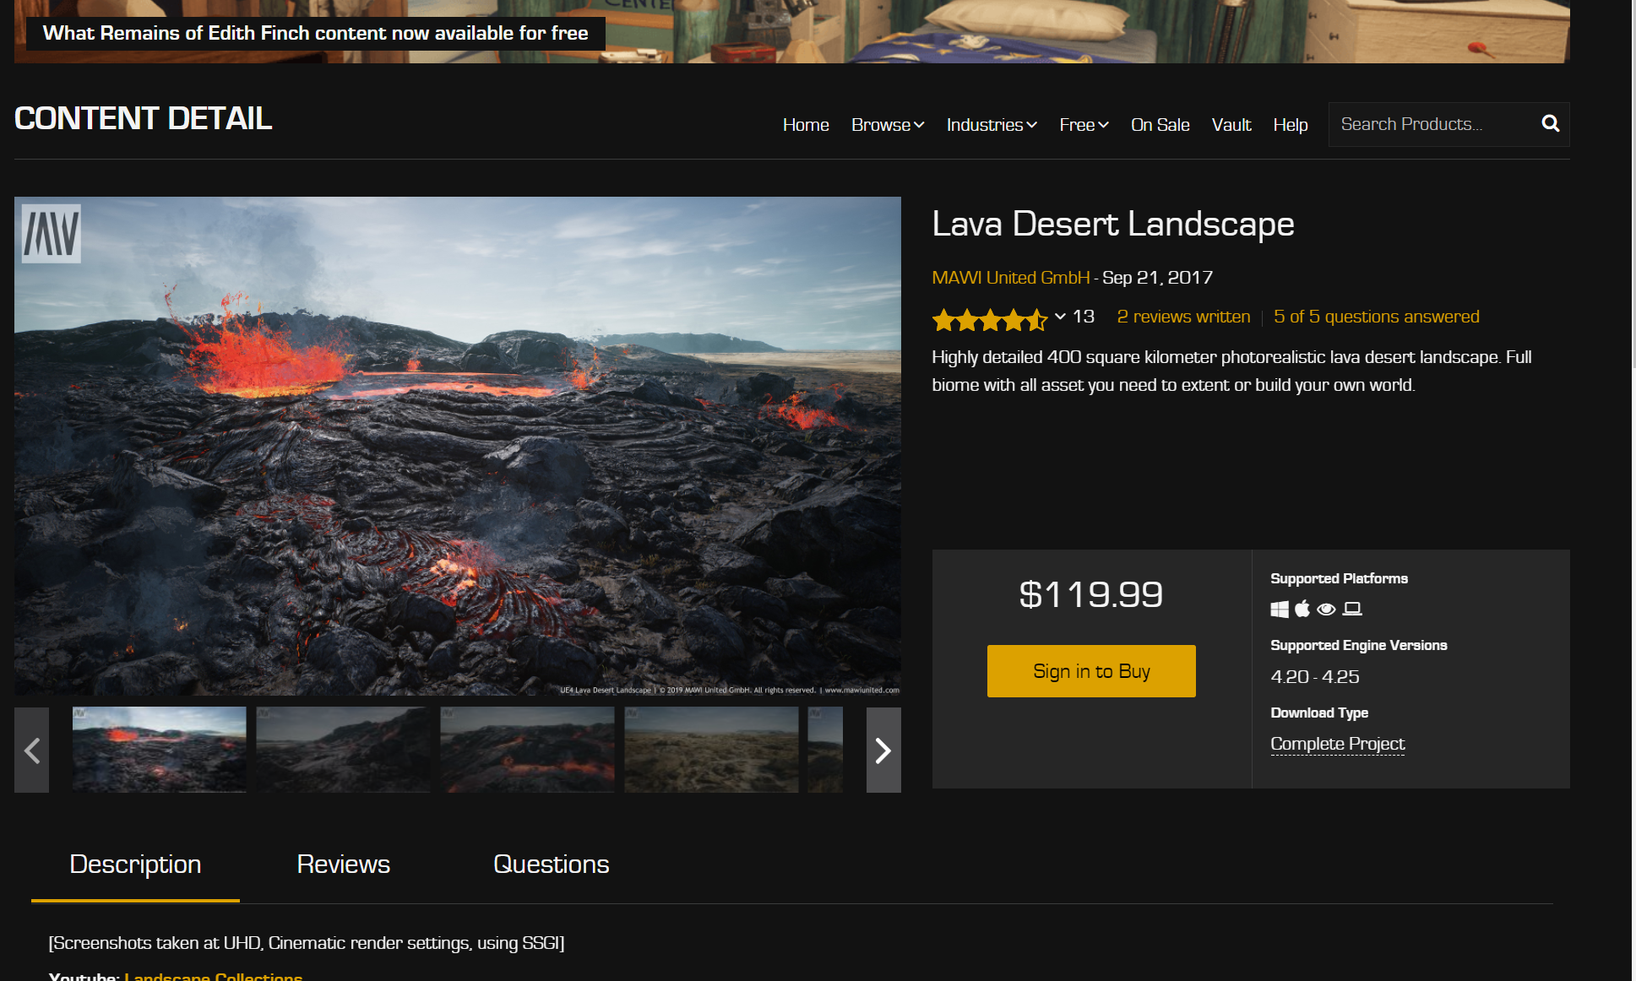Switch to the Reviews tab
Image resolution: width=1636 pixels, height=981 pixels.
click(343, 864)
